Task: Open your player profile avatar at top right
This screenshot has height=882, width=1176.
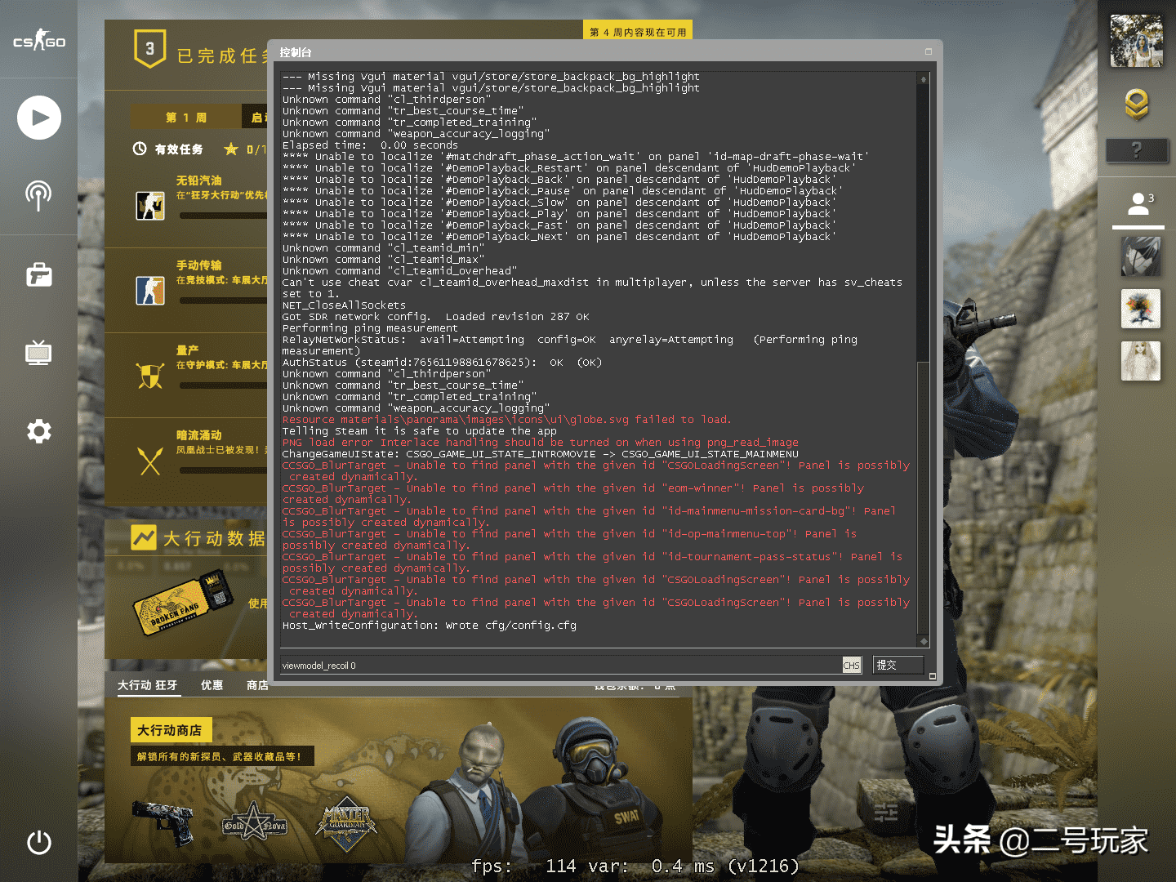Action: [1137, 40]
